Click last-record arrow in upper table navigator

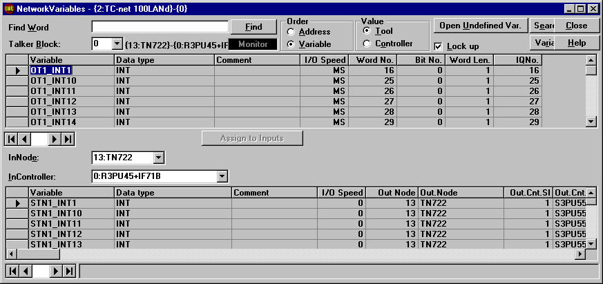click(68, 139)
